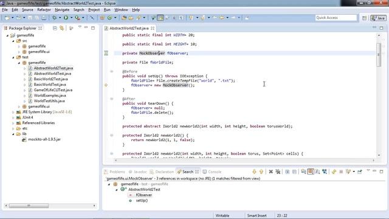Select fObserver match in search results
This screenshot has width=389, height=219.
(x=143, y=195)
